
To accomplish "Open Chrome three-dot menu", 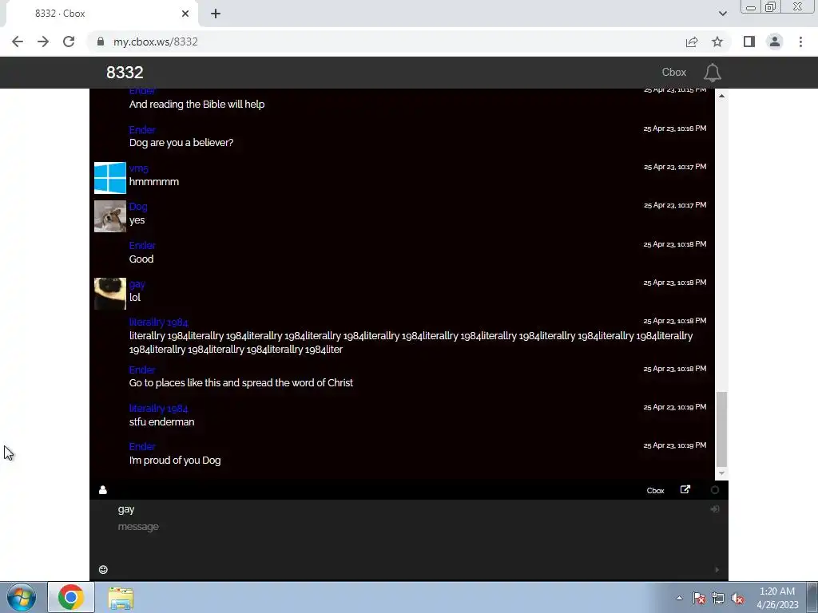I will pos(800,42).
